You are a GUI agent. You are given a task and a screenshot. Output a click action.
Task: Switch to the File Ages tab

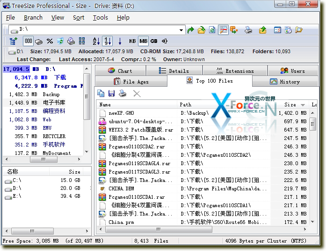[x=131, y=82]
